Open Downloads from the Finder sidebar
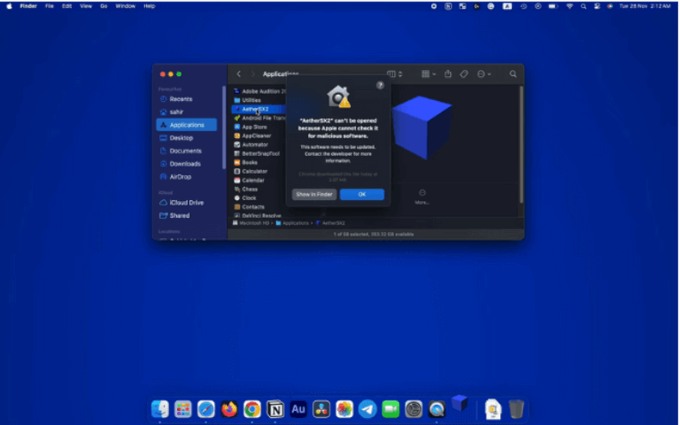This screenshot has height=425, width=680. pyautogui.click(x=185, y=164)
